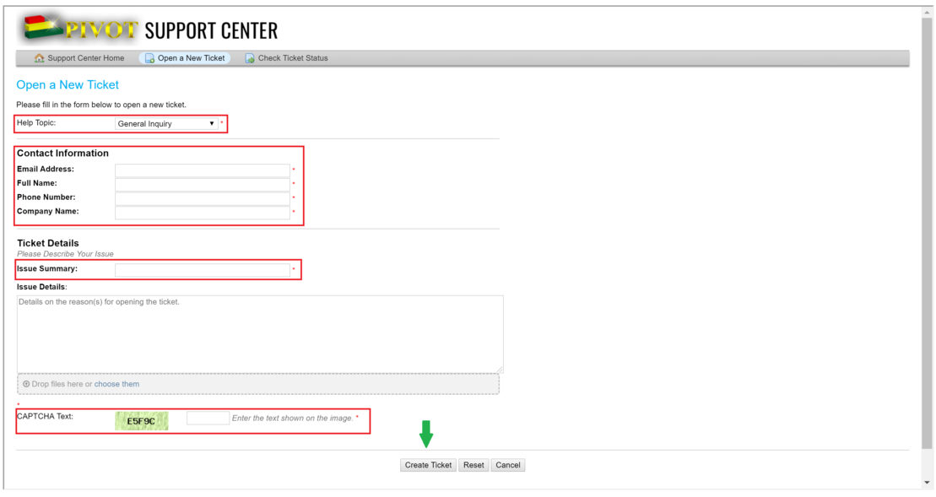This screenshot has height=497, width=936.
Task: Click the scrollbar up arrow
Action: coord(927,12)
